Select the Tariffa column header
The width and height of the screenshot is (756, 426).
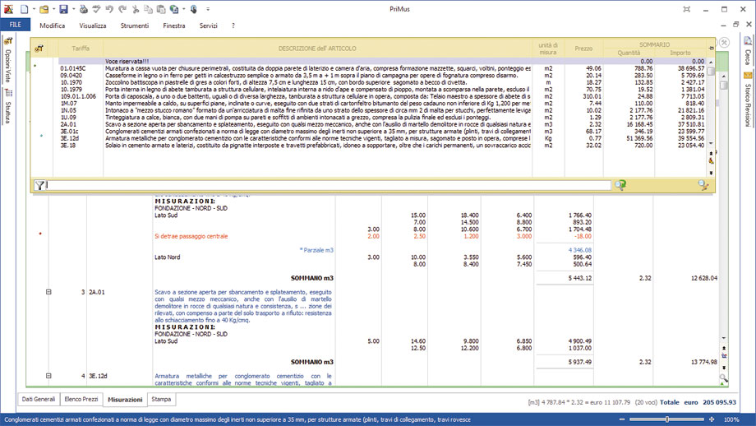81,49
